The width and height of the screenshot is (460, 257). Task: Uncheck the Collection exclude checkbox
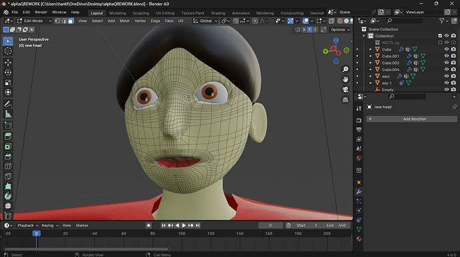440,36
